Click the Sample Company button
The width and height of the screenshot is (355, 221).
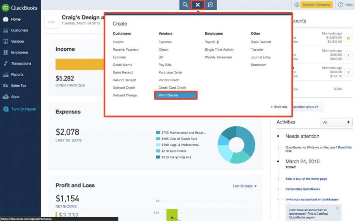tap(316, 5)
